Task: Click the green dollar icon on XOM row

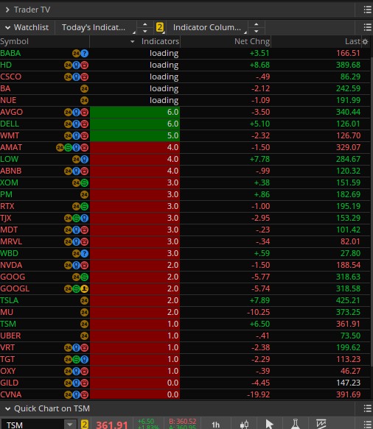Action: pyautogui.click(x=85, y=182)
